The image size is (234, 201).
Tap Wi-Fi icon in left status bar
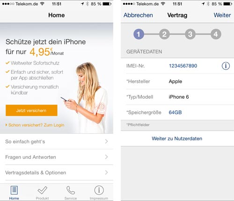[42, 4]
